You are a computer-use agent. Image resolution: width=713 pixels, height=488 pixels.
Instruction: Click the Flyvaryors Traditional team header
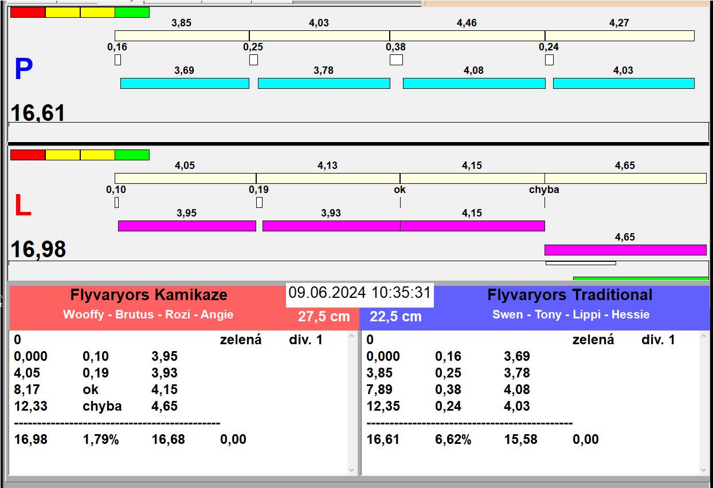click(x=570, y=296)
